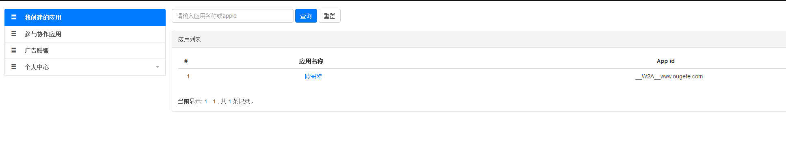Focus the app name or appid search field
Viewport: 786px width, 147px height.
point(233,16)
